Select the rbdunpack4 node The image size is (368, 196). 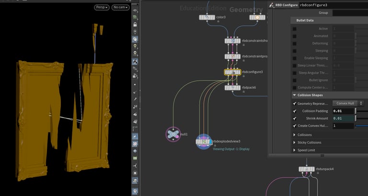point(307,169)
